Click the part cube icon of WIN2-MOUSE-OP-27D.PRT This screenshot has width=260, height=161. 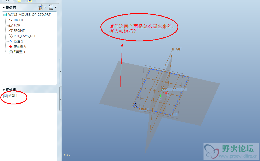5,14
